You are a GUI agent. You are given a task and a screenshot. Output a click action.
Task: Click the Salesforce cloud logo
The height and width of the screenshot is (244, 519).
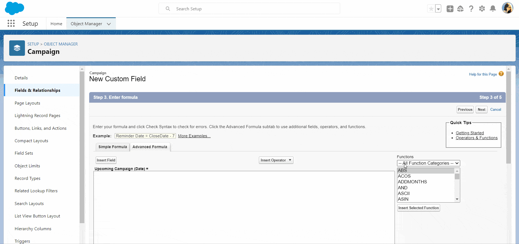pyautogui.click(x=14, y=8)
